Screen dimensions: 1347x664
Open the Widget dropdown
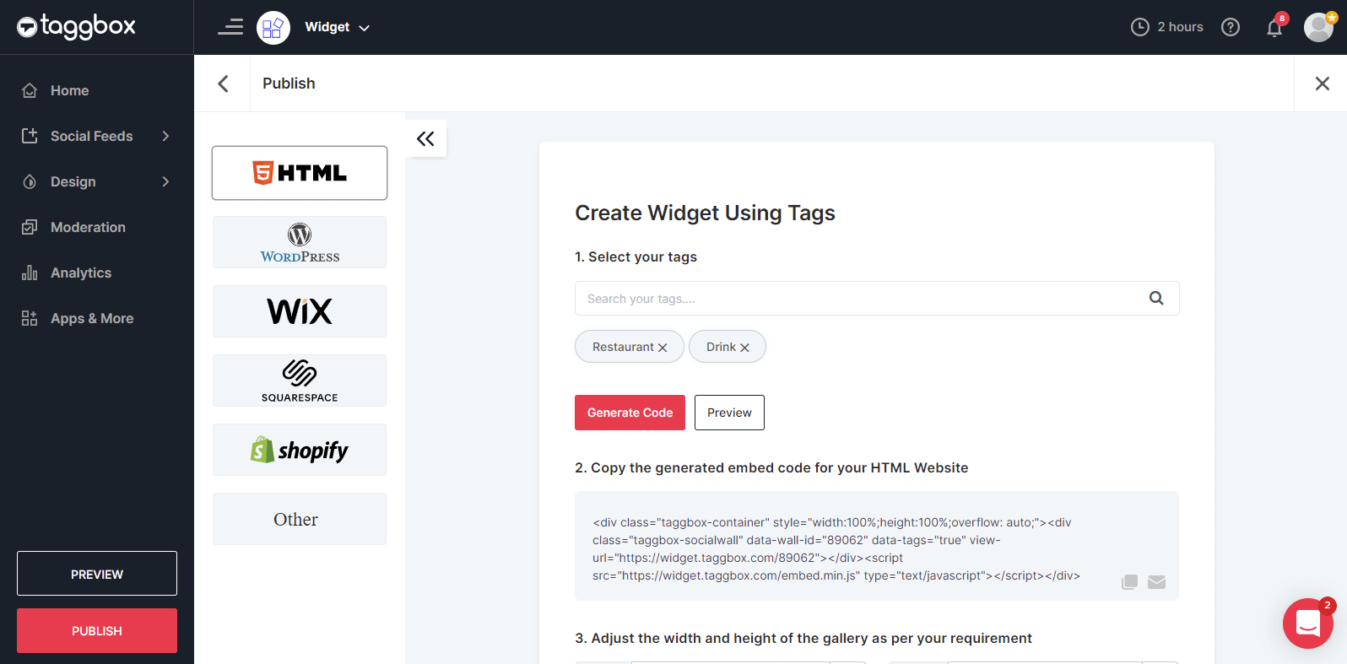click(x=337, y=27)
